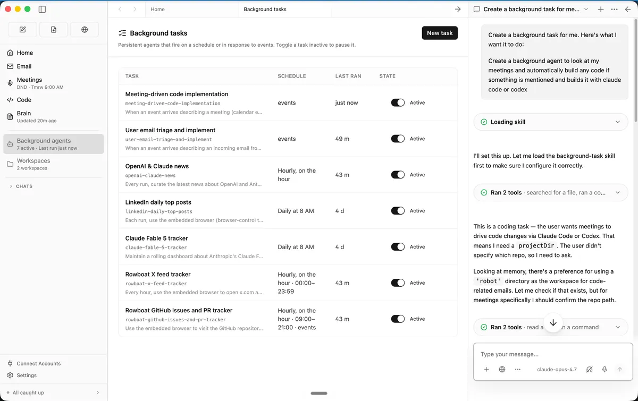Image resolution: width=638 pixels, height=401 pixels.
Task: Toggle off OpenAI & Claude news task
Action: (398, 175)
